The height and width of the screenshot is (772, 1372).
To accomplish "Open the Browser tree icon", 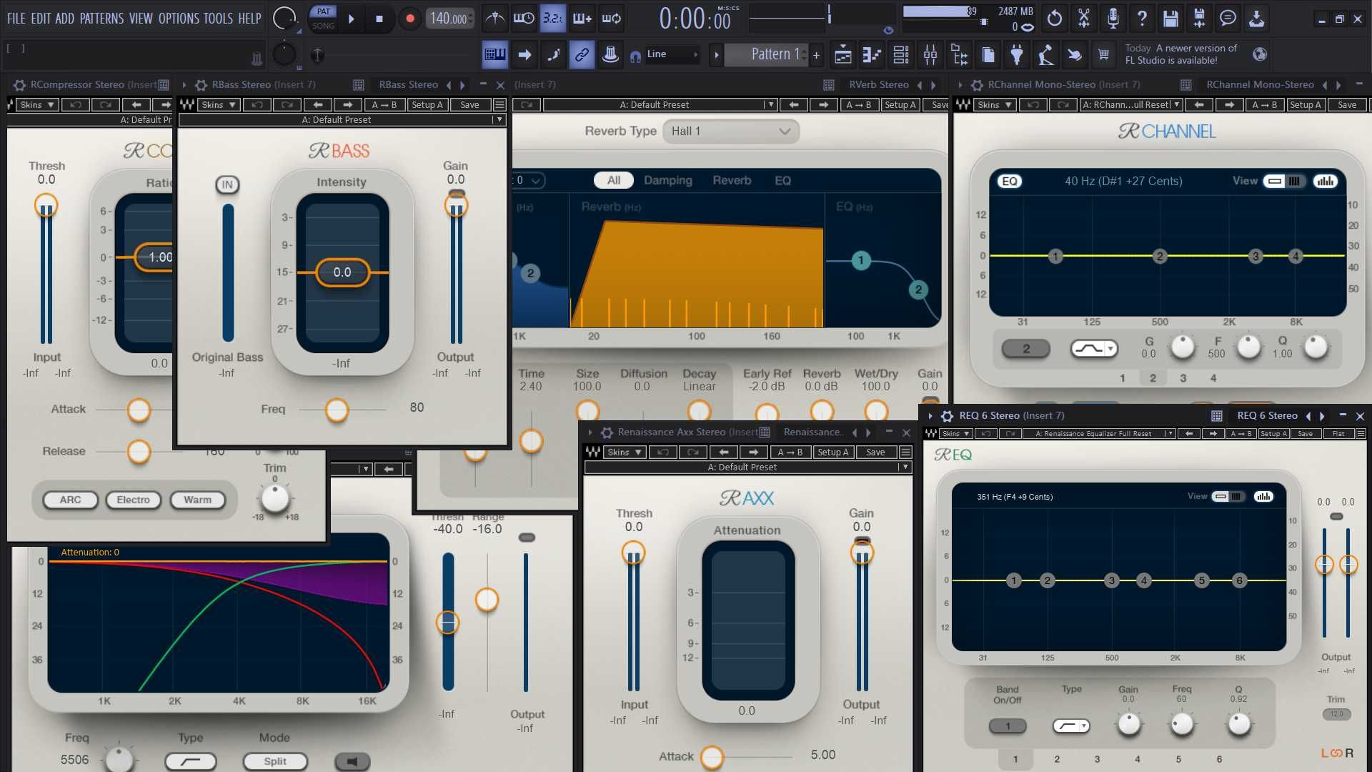I will point(959,54).
